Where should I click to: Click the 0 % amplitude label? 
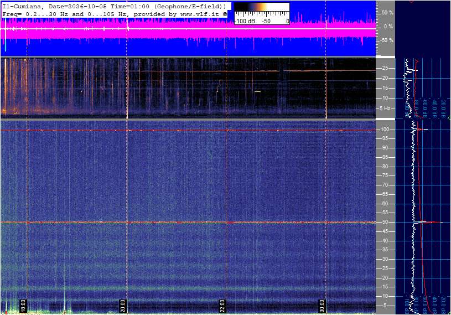click(388, 27)
